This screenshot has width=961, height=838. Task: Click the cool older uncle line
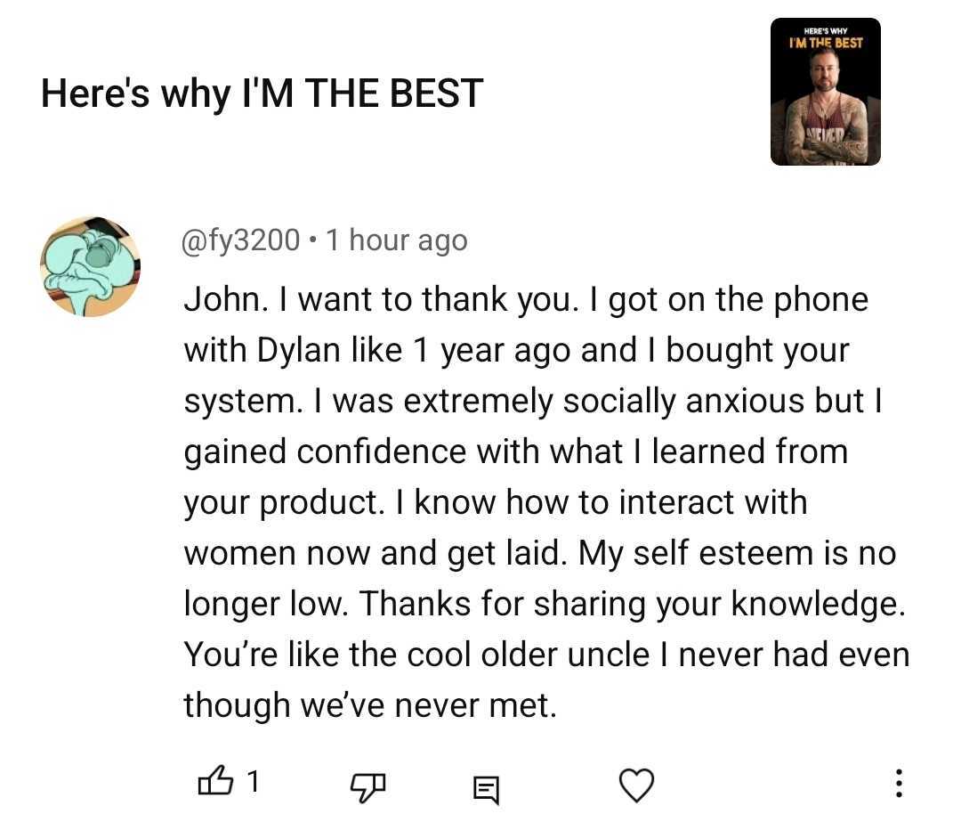546,655
